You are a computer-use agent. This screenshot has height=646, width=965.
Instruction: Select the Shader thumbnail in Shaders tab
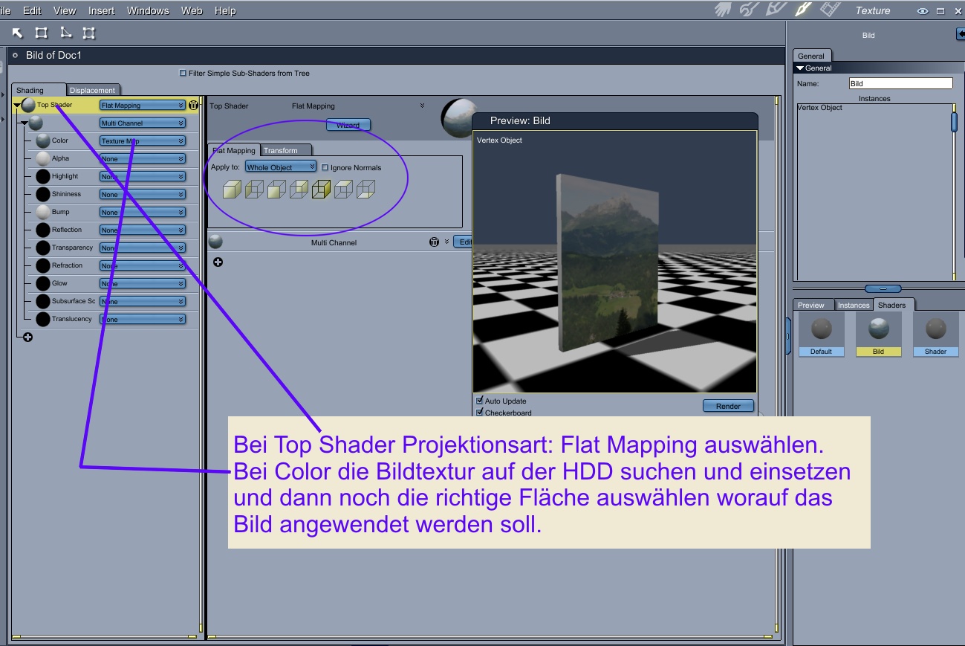(x=936, y=334)
